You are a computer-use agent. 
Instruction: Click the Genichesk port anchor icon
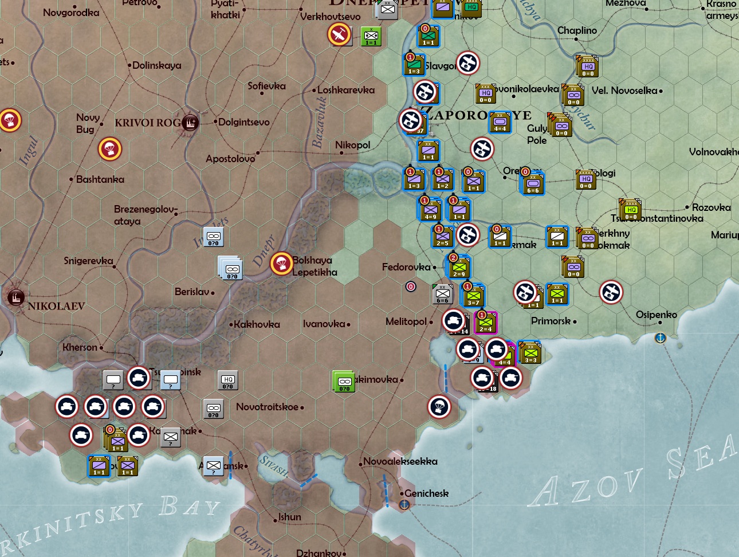404,504
